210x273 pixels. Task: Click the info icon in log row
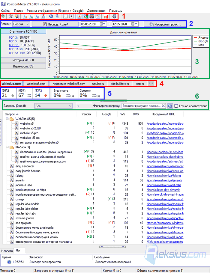click(x=9, y=262)
